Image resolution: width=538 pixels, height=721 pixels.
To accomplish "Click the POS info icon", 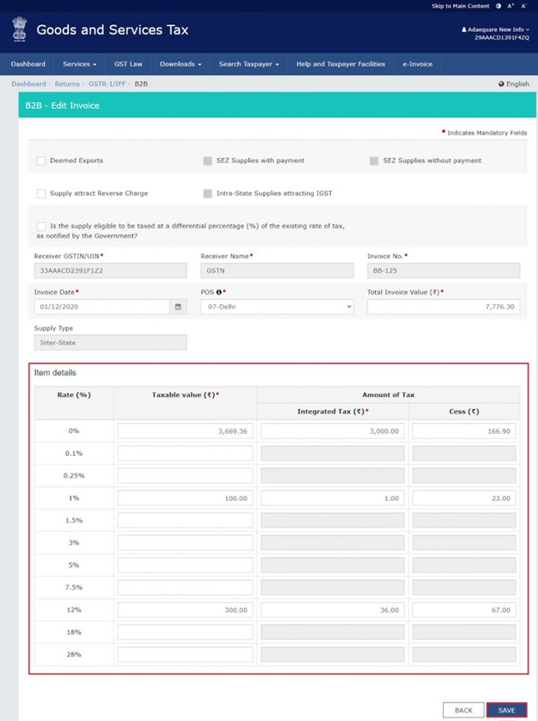I will [x=218, y=292].
